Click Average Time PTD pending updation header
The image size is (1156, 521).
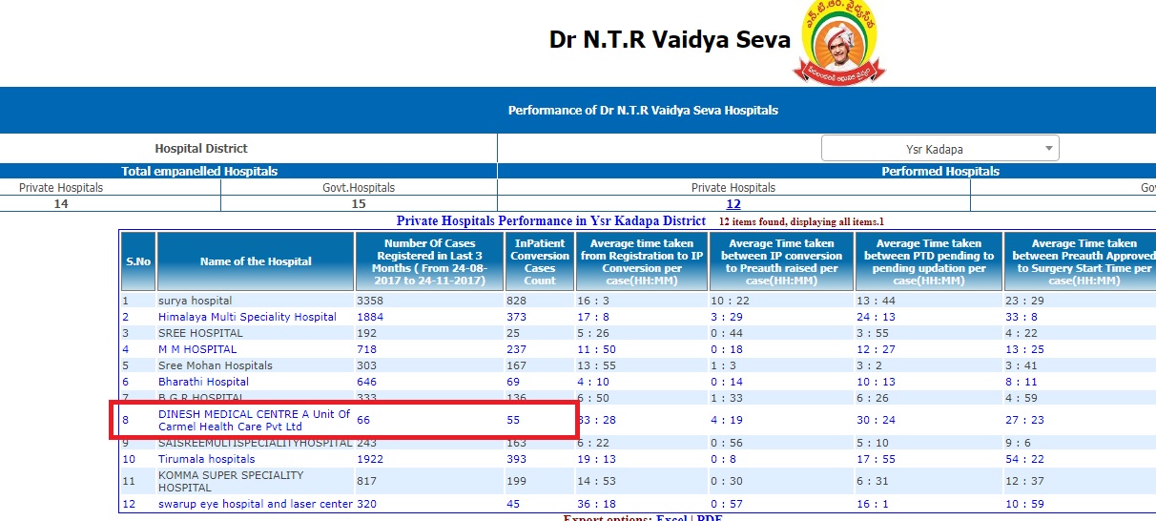pos(928,261)
